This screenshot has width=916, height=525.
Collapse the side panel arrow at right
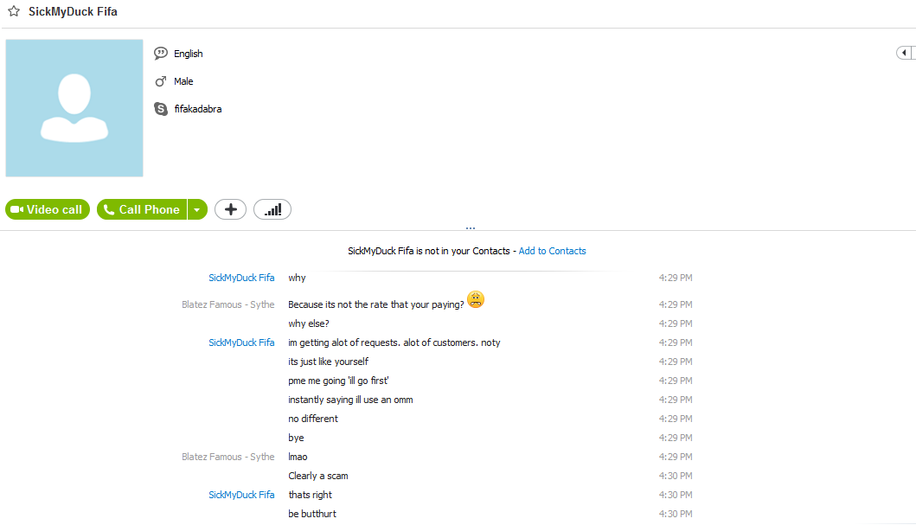[x=904, y=53]
